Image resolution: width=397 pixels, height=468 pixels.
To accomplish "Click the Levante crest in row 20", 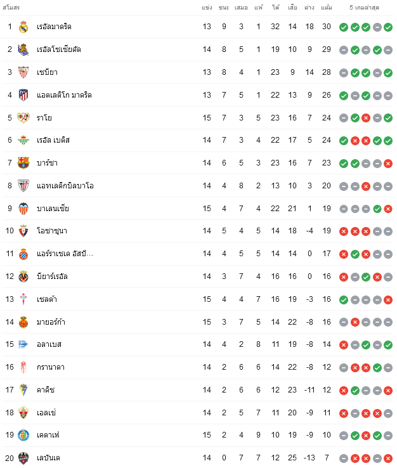I will point(23,458).
